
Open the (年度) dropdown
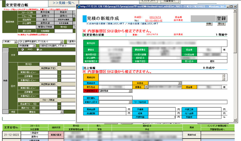15,42
